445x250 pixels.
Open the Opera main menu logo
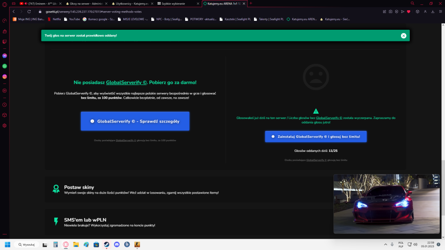tap(4, 4)
